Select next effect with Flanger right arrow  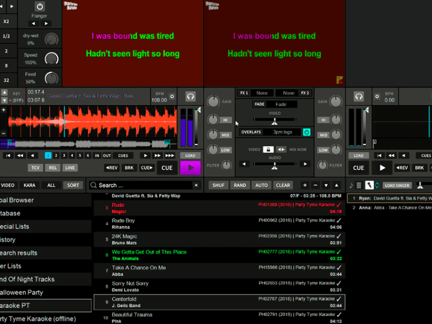[46, 23]
